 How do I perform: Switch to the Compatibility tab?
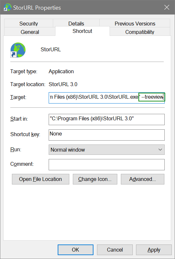pyautogui.click(x=140, y=32)
